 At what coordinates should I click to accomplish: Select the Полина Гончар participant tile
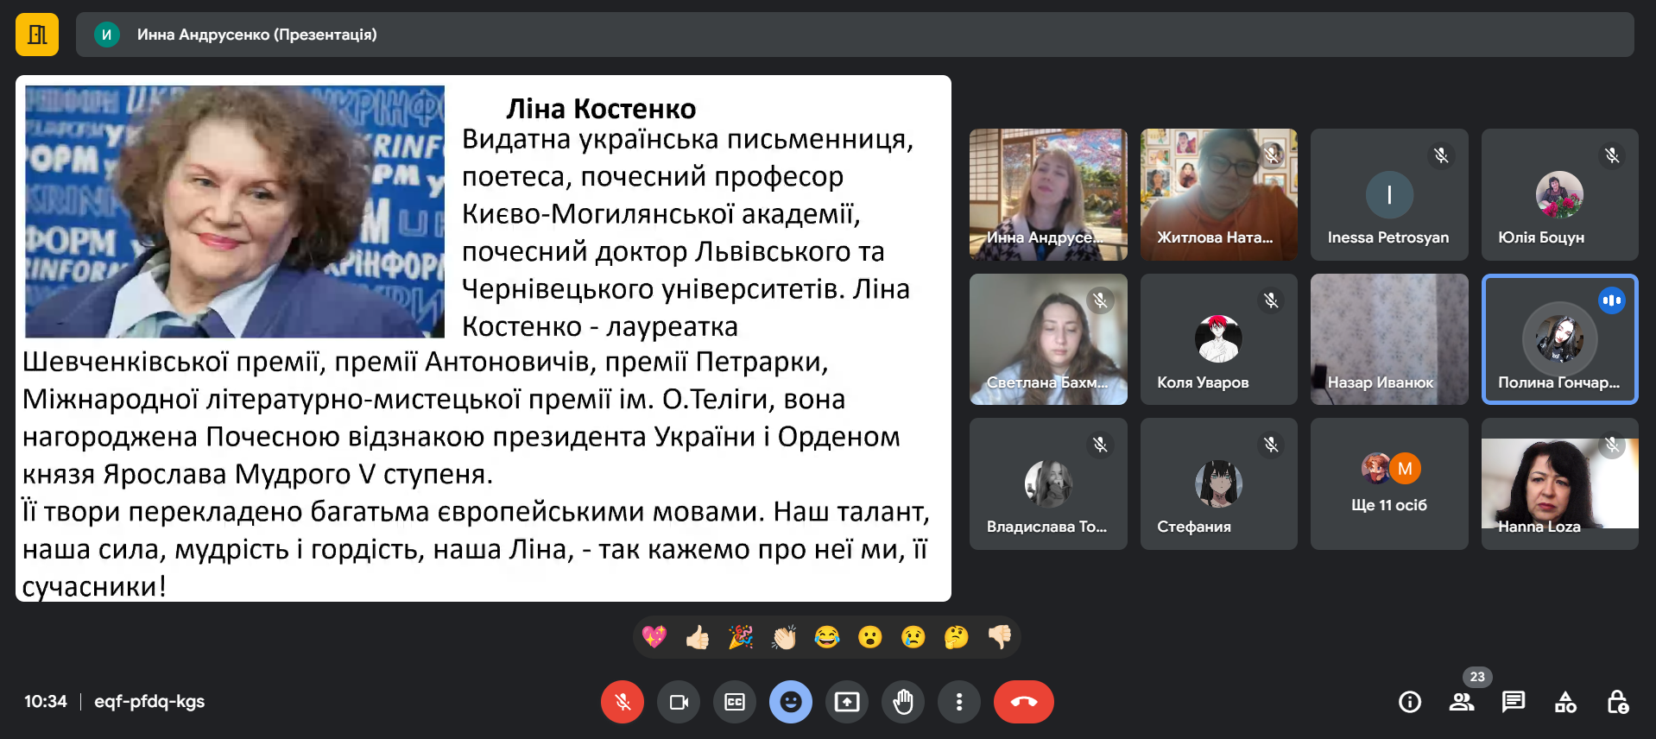1559,339
